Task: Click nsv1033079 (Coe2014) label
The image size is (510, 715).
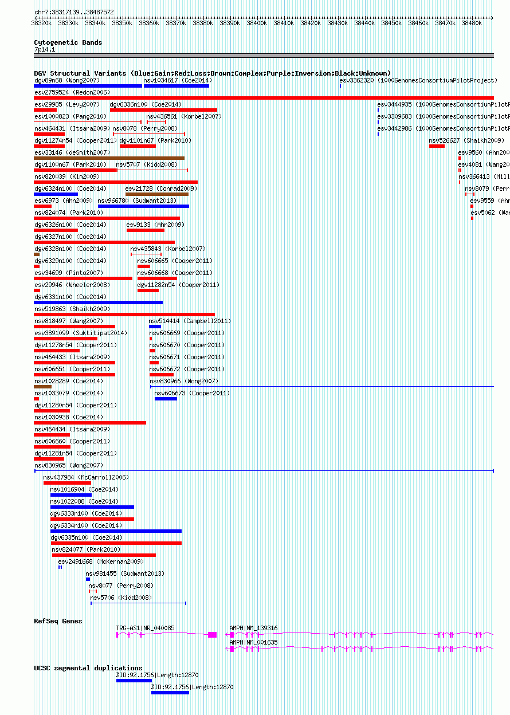Action: [68, 393]
